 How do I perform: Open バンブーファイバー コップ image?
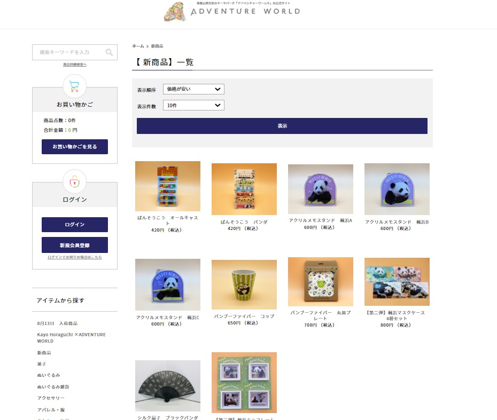pos(244,284)
